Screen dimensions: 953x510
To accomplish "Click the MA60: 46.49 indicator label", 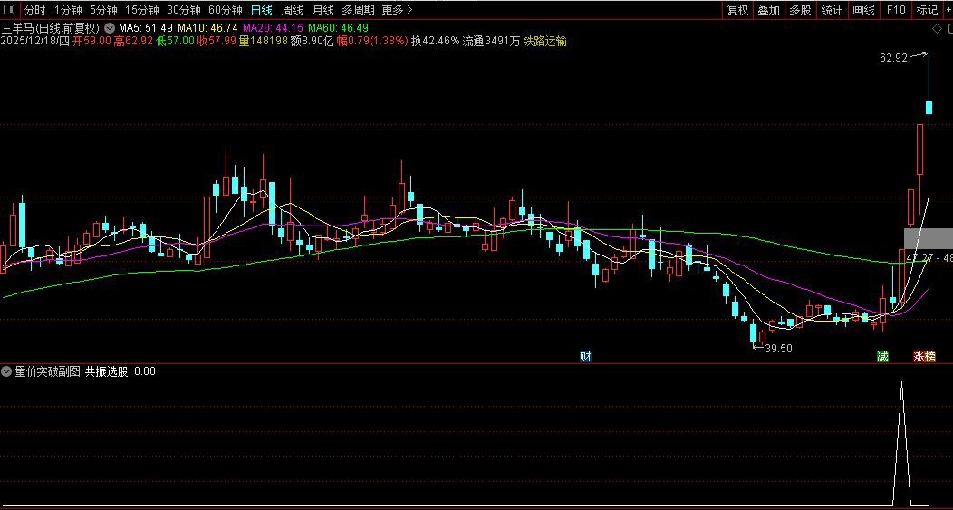I will (x=338, y=28).
